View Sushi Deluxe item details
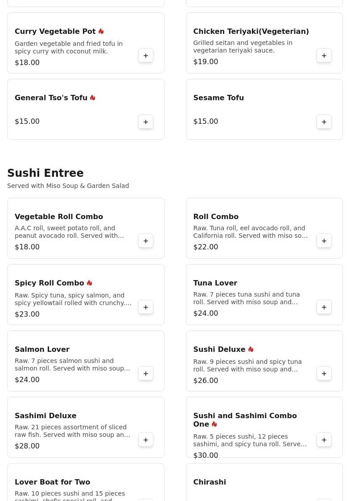This screenshot has width=350, height=501. pos(219,350)
